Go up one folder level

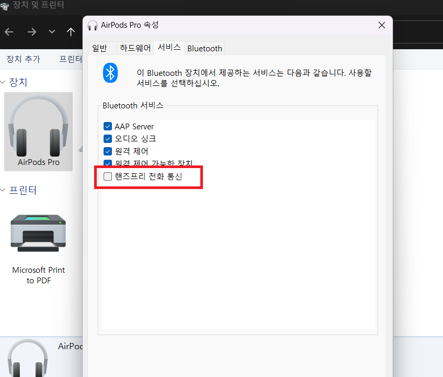tap(71, 31)
